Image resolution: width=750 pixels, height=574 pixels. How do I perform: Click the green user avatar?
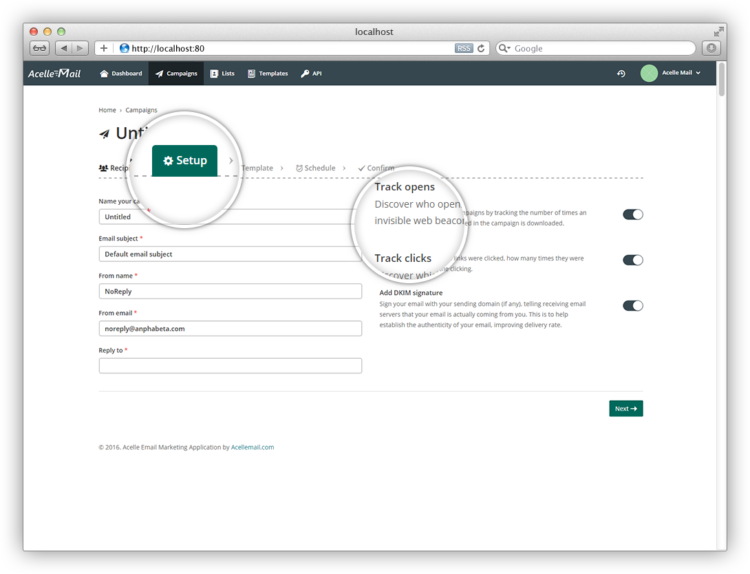[x=649, y=73]
